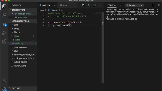This screenshot has width=162, height=91.
Task: Expand the random_number_que... folder
Action: click(x=23, y=55)
